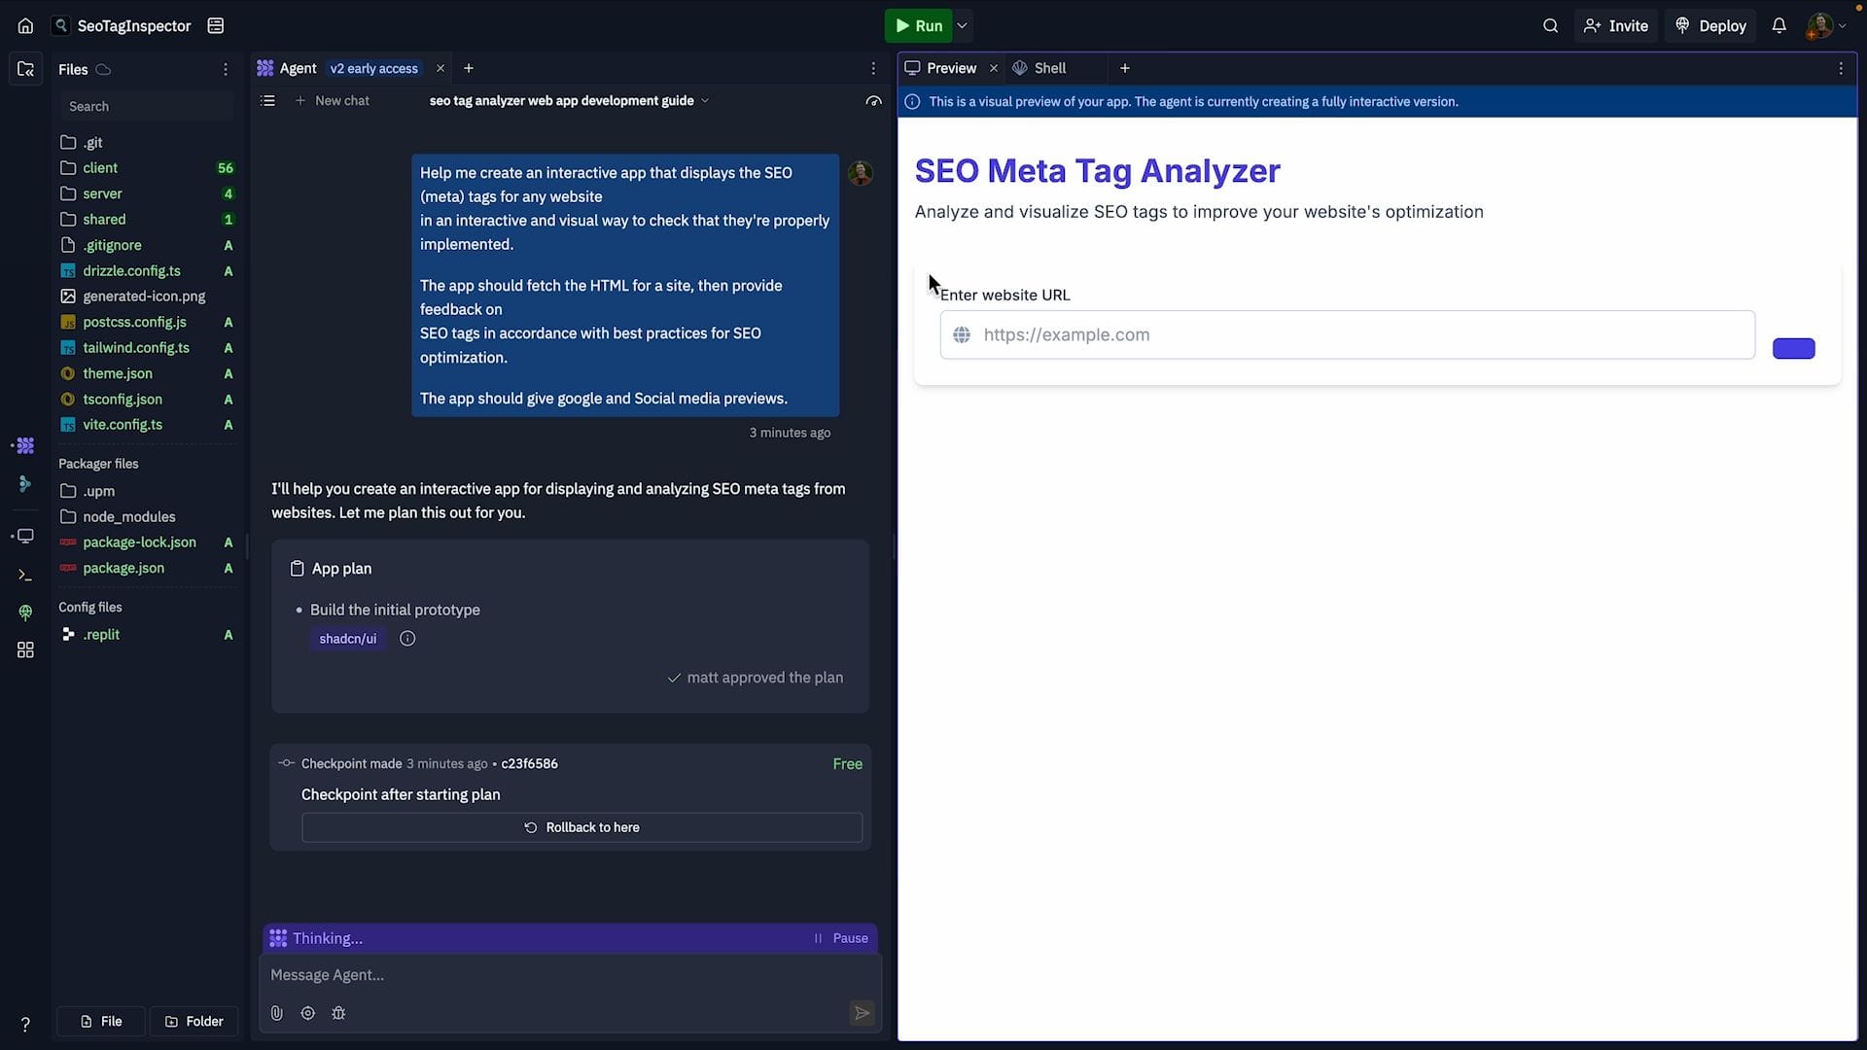Viewport: 1867px width, 1050px height.
Task: Click the blue analyze button
Action: [1793, 348]
